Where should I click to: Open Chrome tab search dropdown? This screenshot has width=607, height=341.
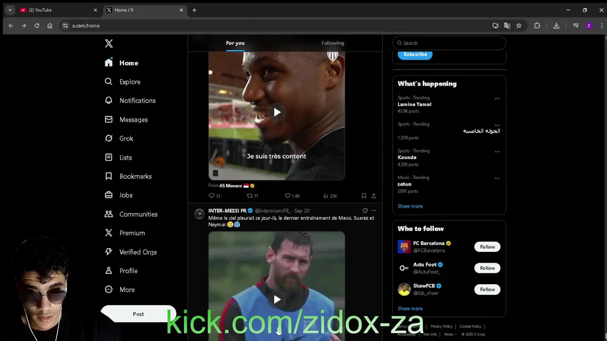coord(10,10)
